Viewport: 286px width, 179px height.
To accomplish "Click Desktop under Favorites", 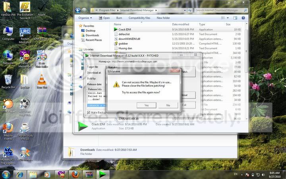I will point(91,31).
